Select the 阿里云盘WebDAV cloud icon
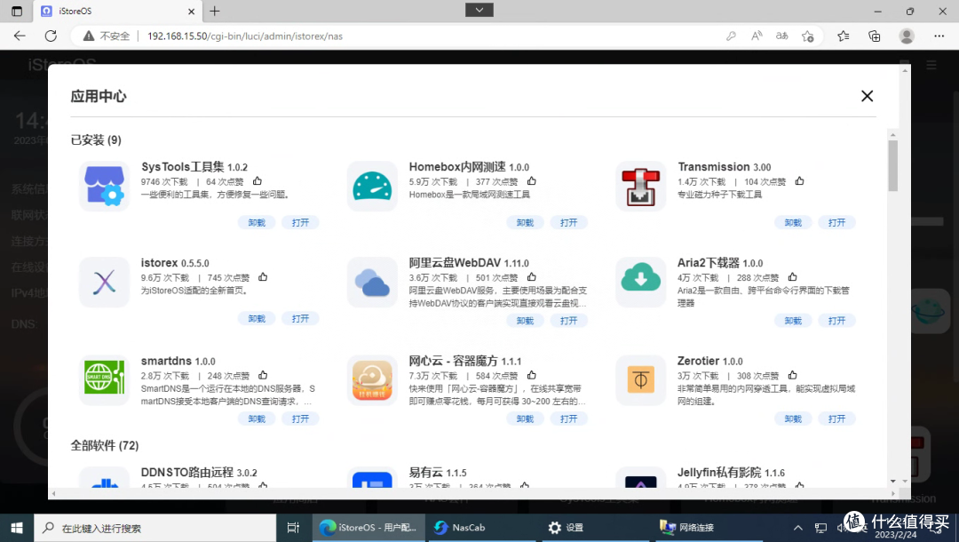 point(372,283)
